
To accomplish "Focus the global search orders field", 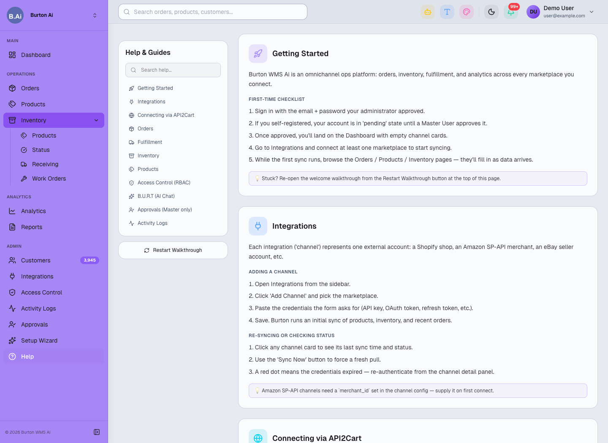I will click(x=213, y=12).
